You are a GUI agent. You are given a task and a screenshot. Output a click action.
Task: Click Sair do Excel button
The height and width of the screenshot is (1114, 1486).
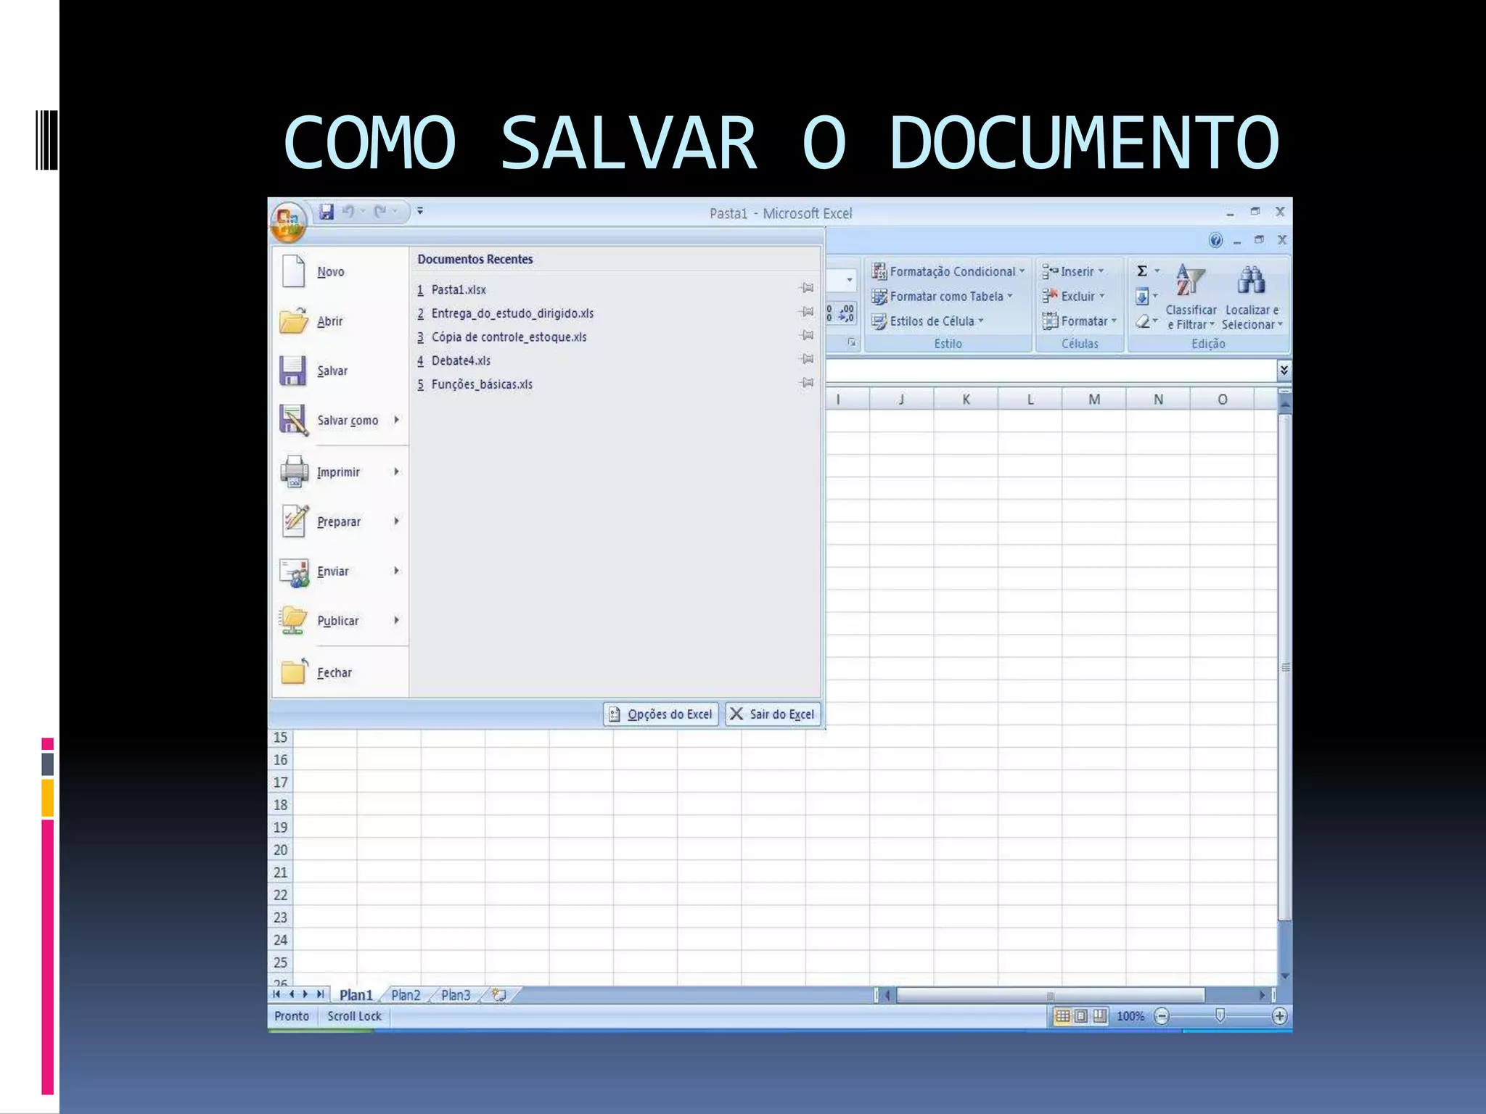coord(773,714)
